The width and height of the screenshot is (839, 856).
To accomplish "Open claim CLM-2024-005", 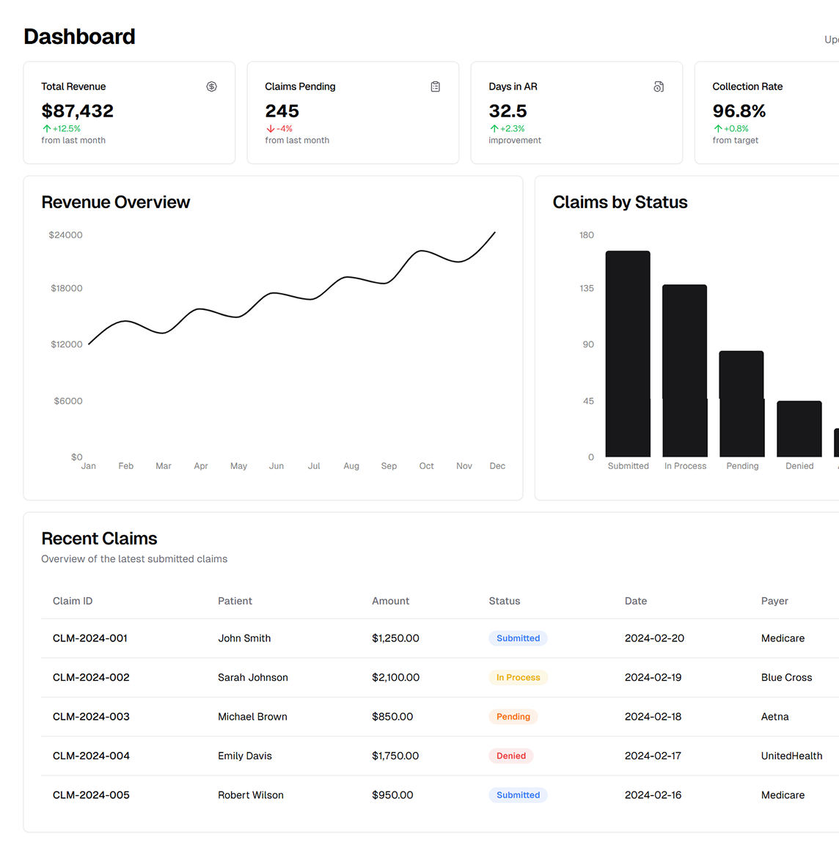I will (x=91, y=795).
